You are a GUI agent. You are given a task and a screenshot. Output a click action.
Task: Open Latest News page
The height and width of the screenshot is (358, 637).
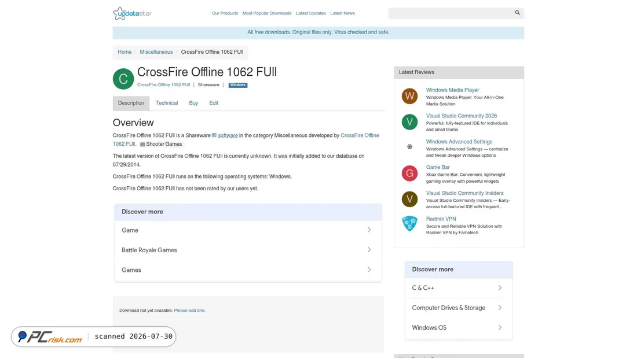coord(342,13)
